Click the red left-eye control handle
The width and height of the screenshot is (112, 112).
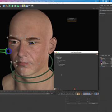(x=10, y=43)
